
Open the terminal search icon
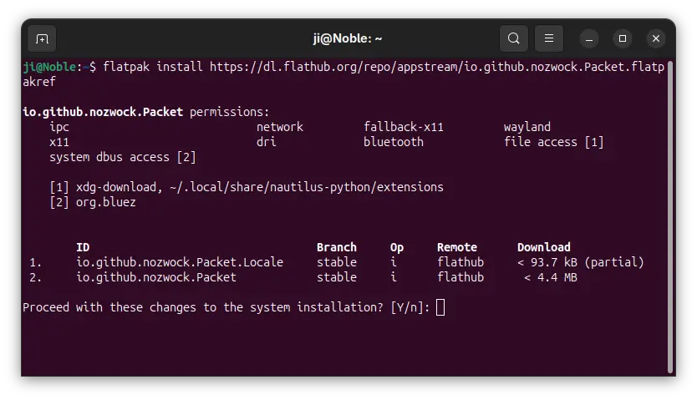[514, 38]
